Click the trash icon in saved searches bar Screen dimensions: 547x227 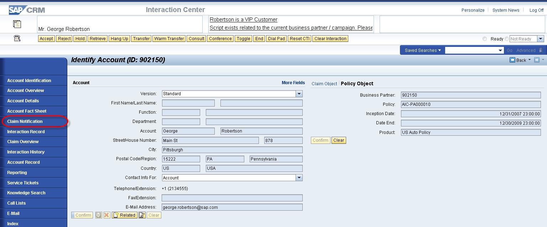pyautogui.click(x=541, y=50)
